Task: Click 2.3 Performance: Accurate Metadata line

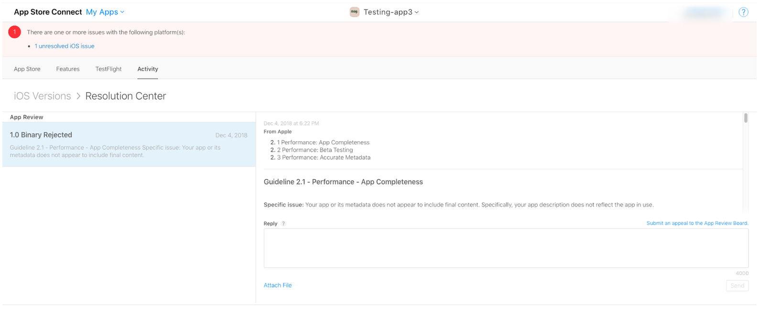Action: click(x=320, y=157)
